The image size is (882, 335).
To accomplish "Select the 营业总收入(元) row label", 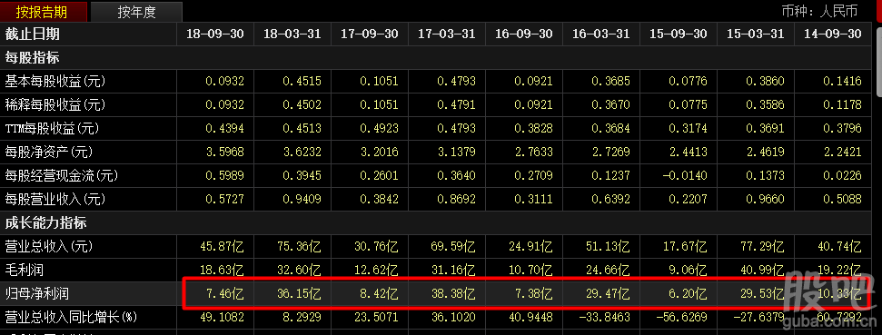I will 49,246.
